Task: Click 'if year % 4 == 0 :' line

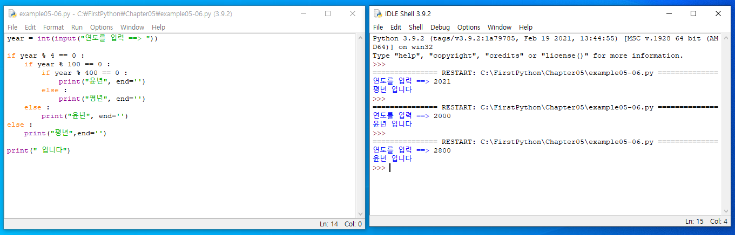Action: point(46,56)
